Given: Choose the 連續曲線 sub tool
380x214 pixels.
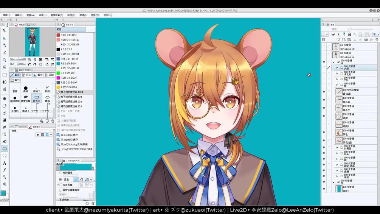Looking at the screenshot, I should 15,98.
